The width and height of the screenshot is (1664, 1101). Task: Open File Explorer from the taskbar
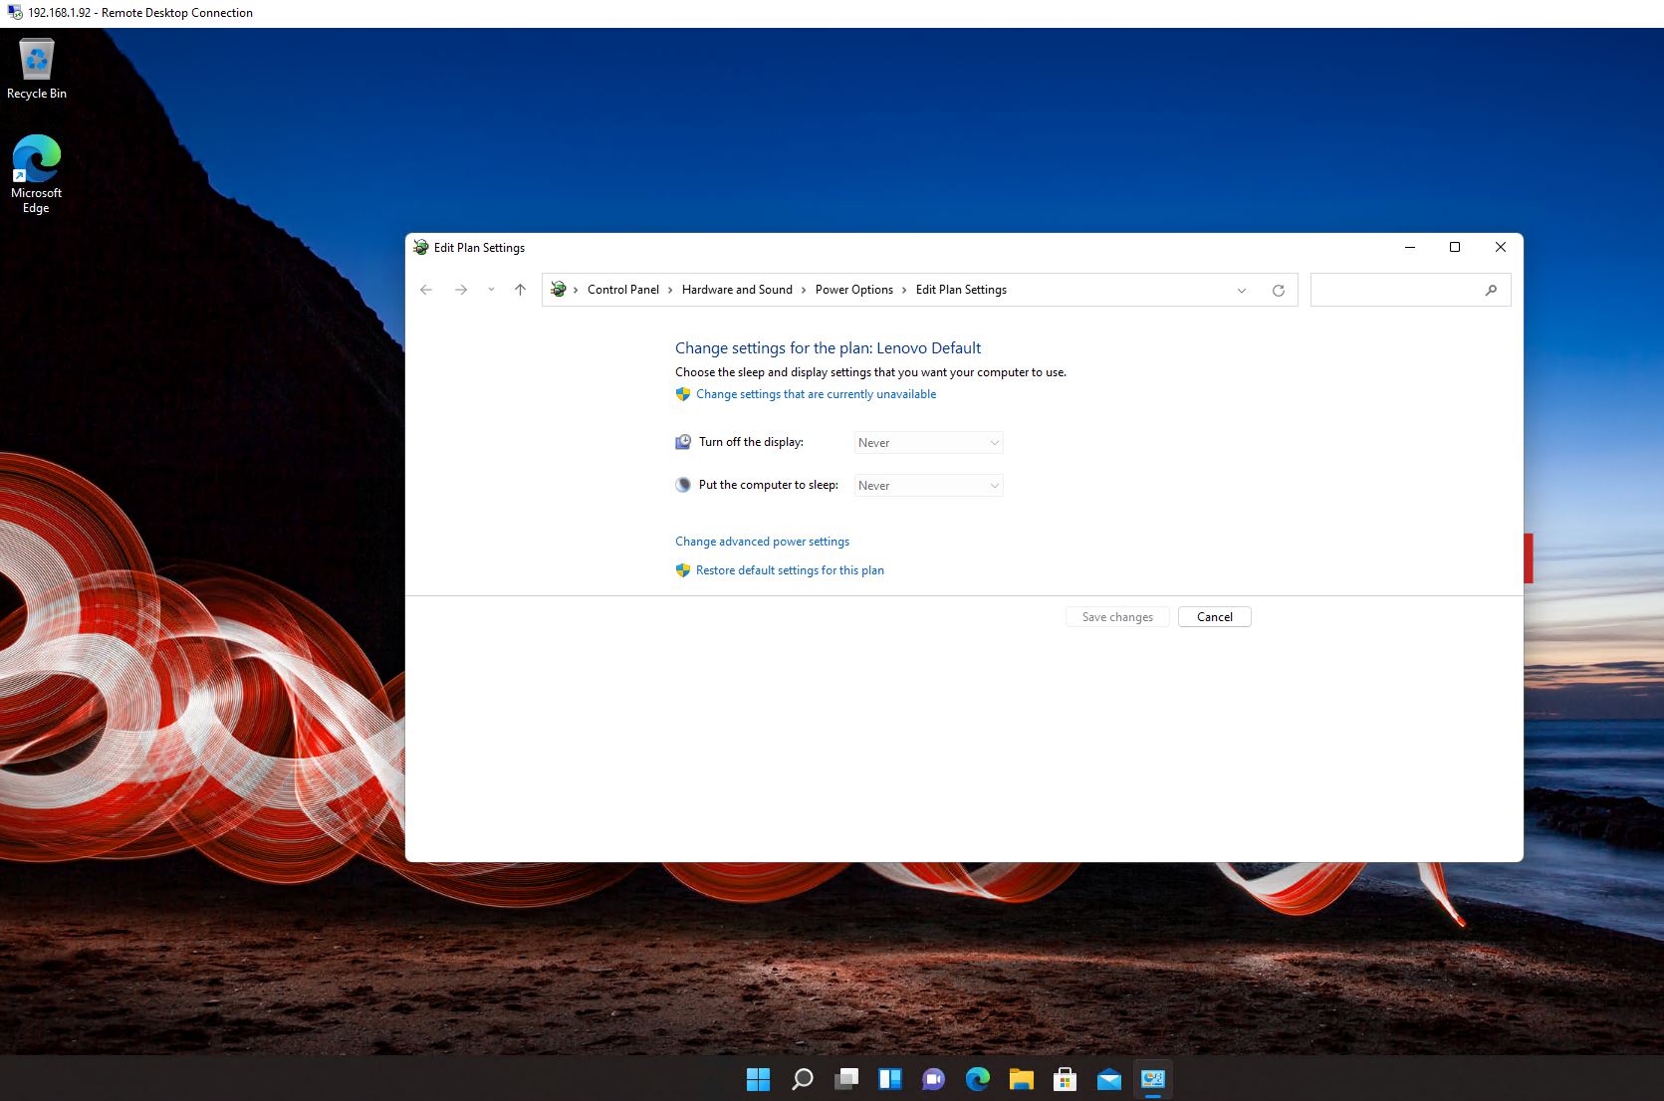click(1021, 1079)
